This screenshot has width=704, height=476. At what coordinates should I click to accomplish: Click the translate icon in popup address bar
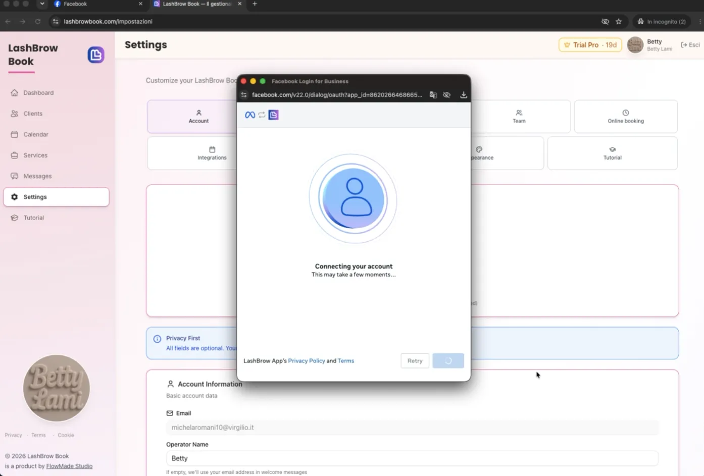pyautogui.click(x=433, y=95)
